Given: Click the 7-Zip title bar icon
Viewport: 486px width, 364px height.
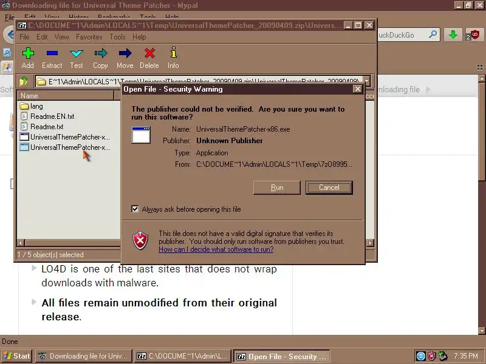Looking at the screenshot, I should pos(22,25).
